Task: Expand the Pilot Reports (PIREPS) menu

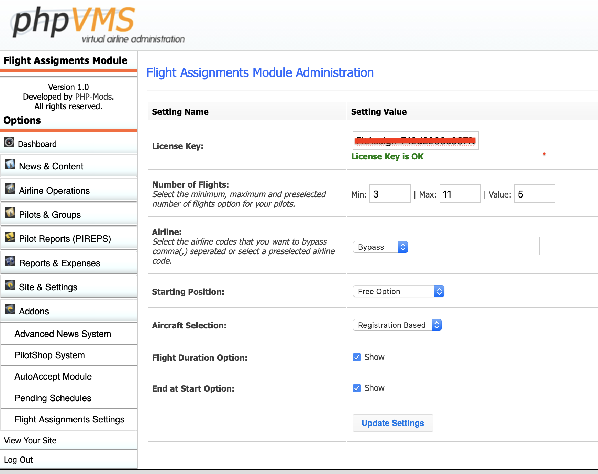Action: [x=69, y=238]
